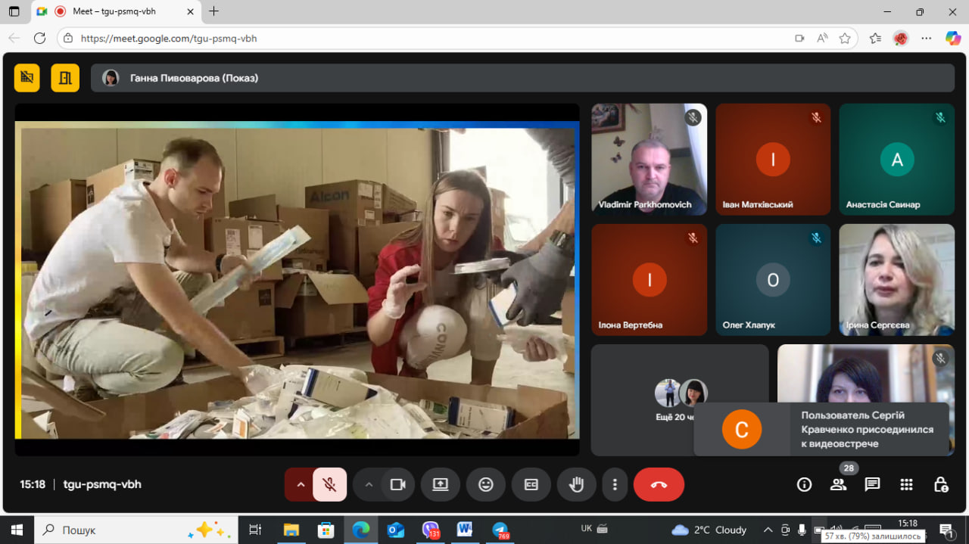Open meeting details info icon
Screen dimensions: 969x544
click(804, 485)
